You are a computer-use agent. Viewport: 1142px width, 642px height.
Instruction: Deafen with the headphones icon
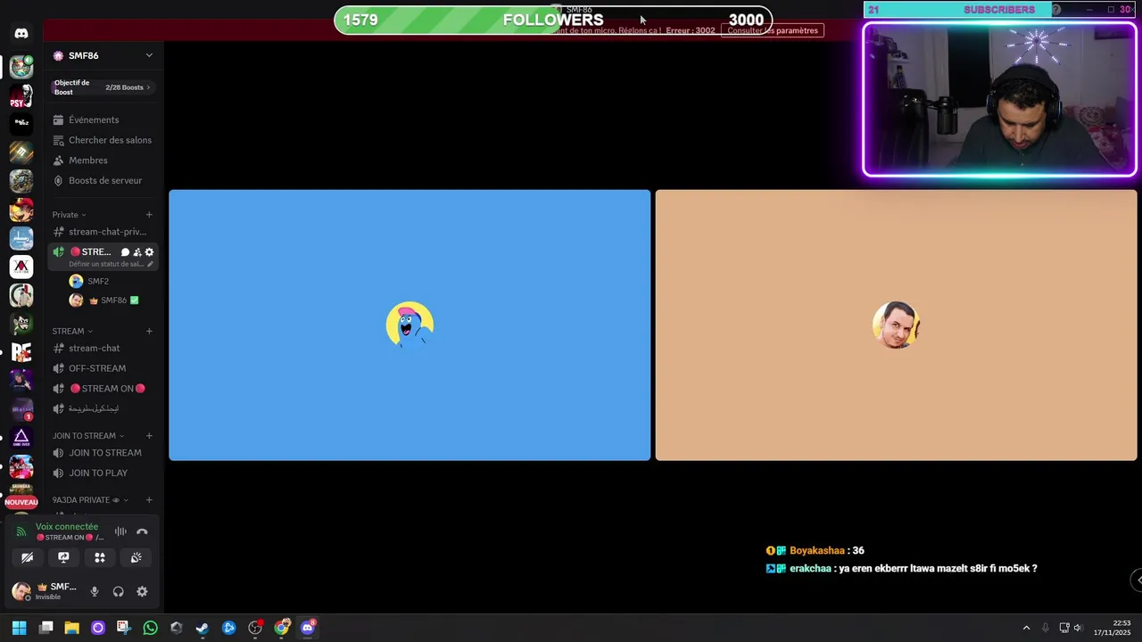click(118, 591)
